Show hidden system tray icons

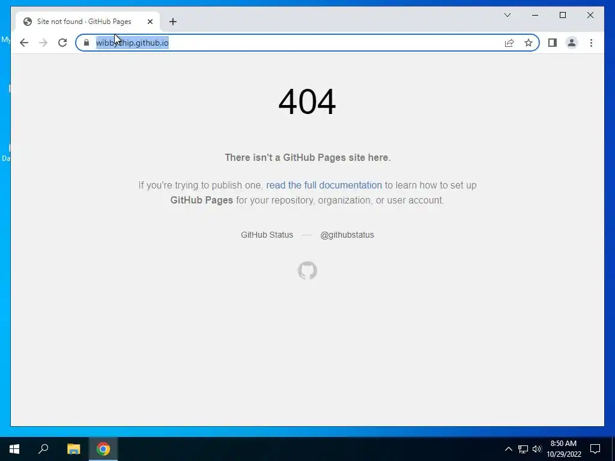pyautogui.click(x=508, y=449)
